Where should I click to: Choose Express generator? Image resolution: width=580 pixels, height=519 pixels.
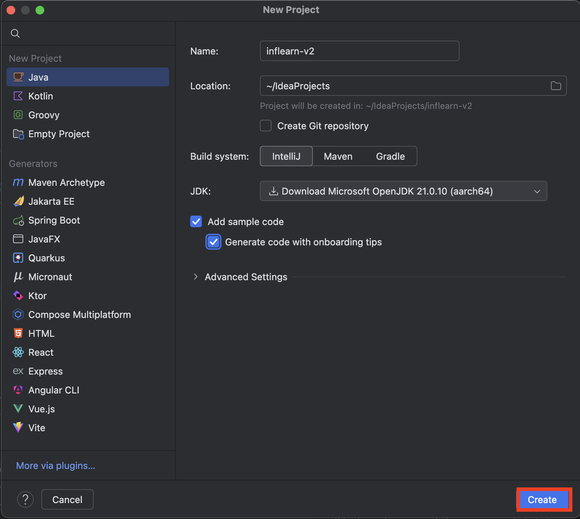tap(88, 371)
